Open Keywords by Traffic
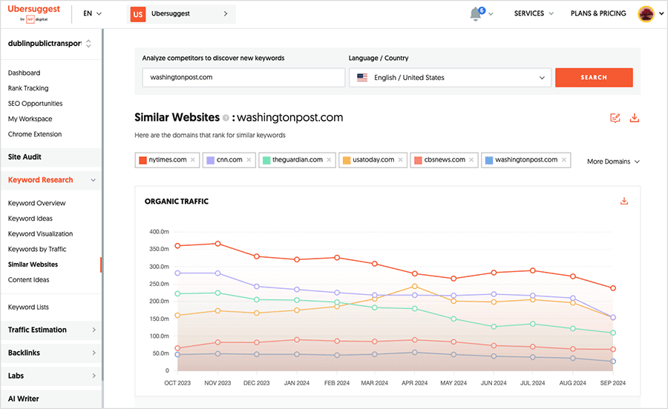This screenshot has width=668, height=409. tap(37, 249)
